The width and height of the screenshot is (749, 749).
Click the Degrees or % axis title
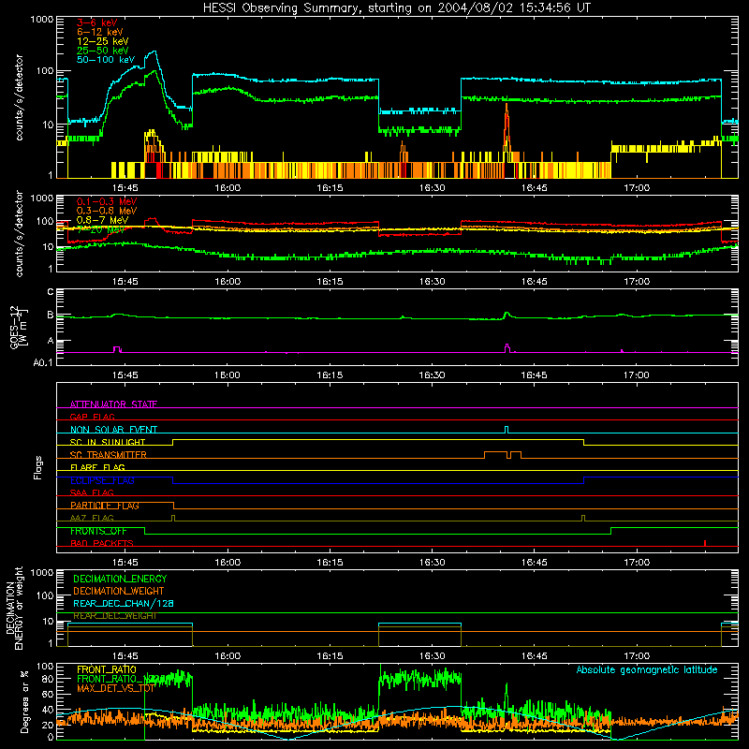[x=24, y=701]
